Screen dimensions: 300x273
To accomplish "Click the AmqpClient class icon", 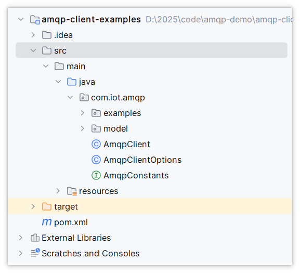I will (96, 144).
